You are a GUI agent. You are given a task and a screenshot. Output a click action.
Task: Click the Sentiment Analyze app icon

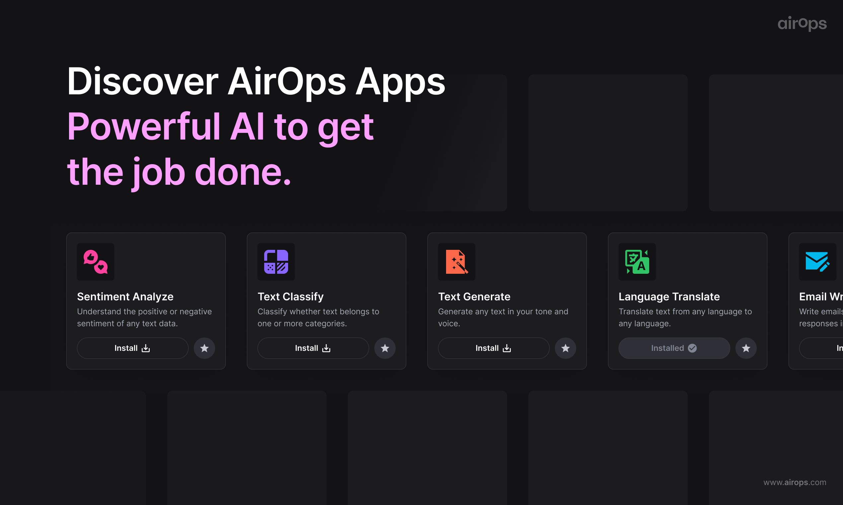(96, 262)
